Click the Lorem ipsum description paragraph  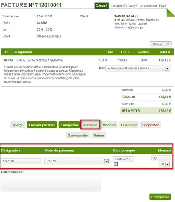(x=45, y=74)
